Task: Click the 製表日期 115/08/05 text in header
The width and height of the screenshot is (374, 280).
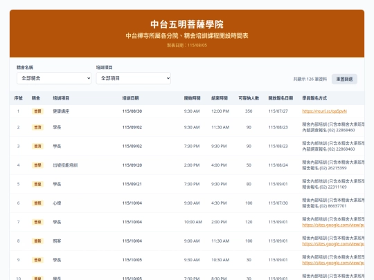Action: [187, 45]
